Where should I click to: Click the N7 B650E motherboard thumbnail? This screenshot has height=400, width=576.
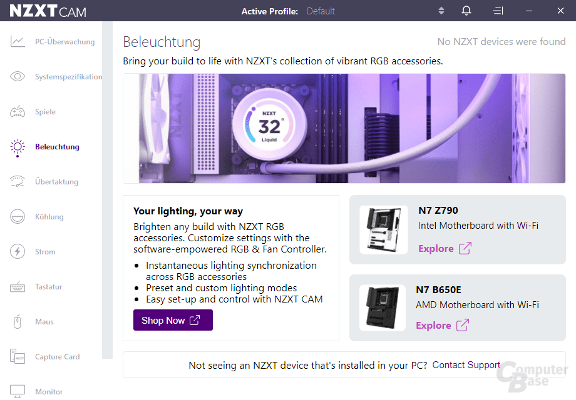pyautogui.click(x=383, y=307)
